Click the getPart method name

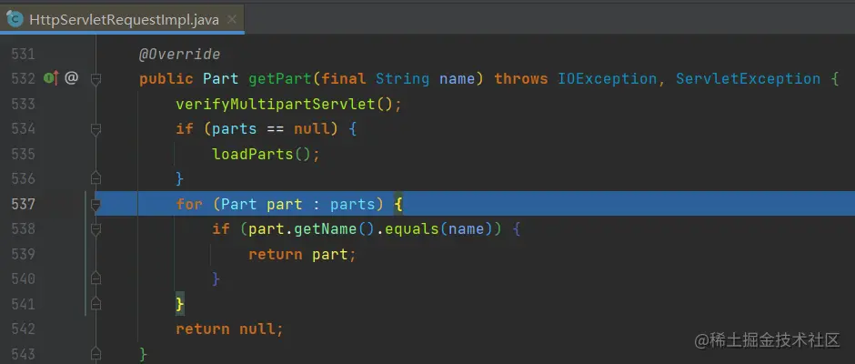point(280,78)
